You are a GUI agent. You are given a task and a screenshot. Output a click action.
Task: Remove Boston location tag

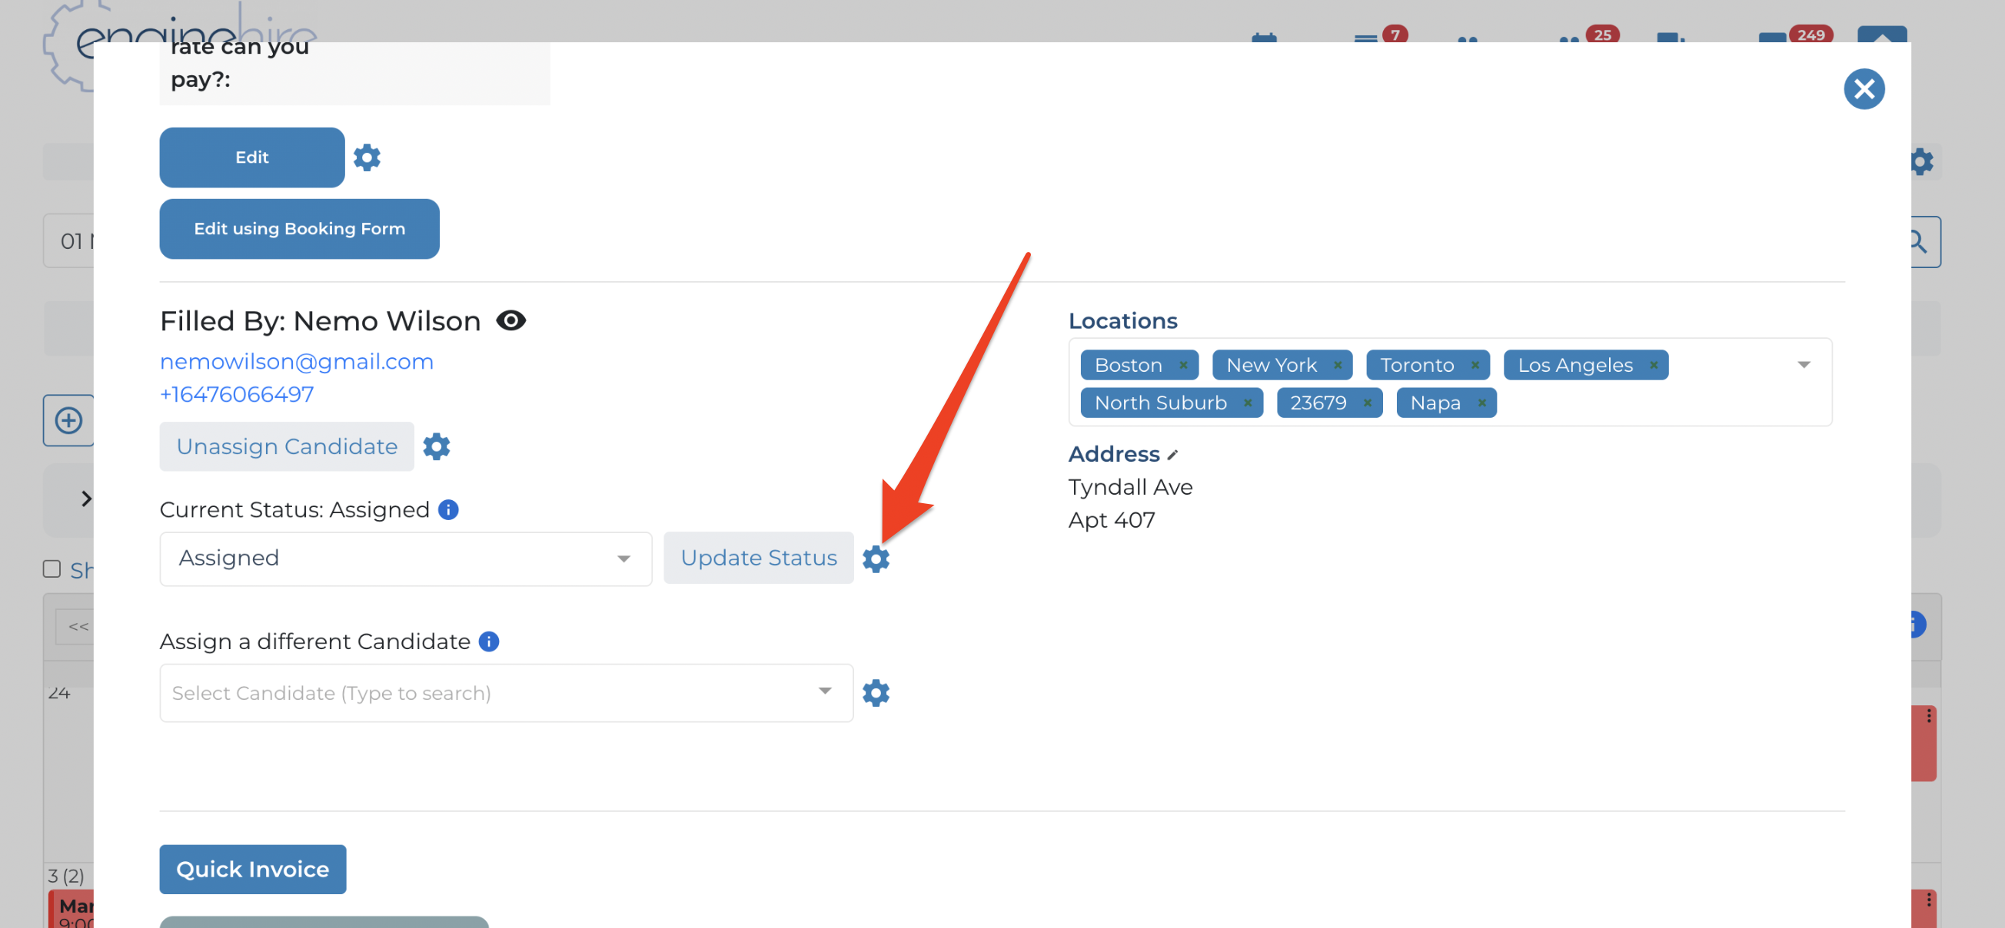click(1183, 365)
